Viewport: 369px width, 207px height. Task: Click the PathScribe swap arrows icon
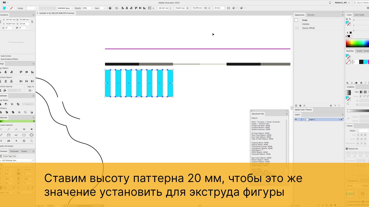9,141
